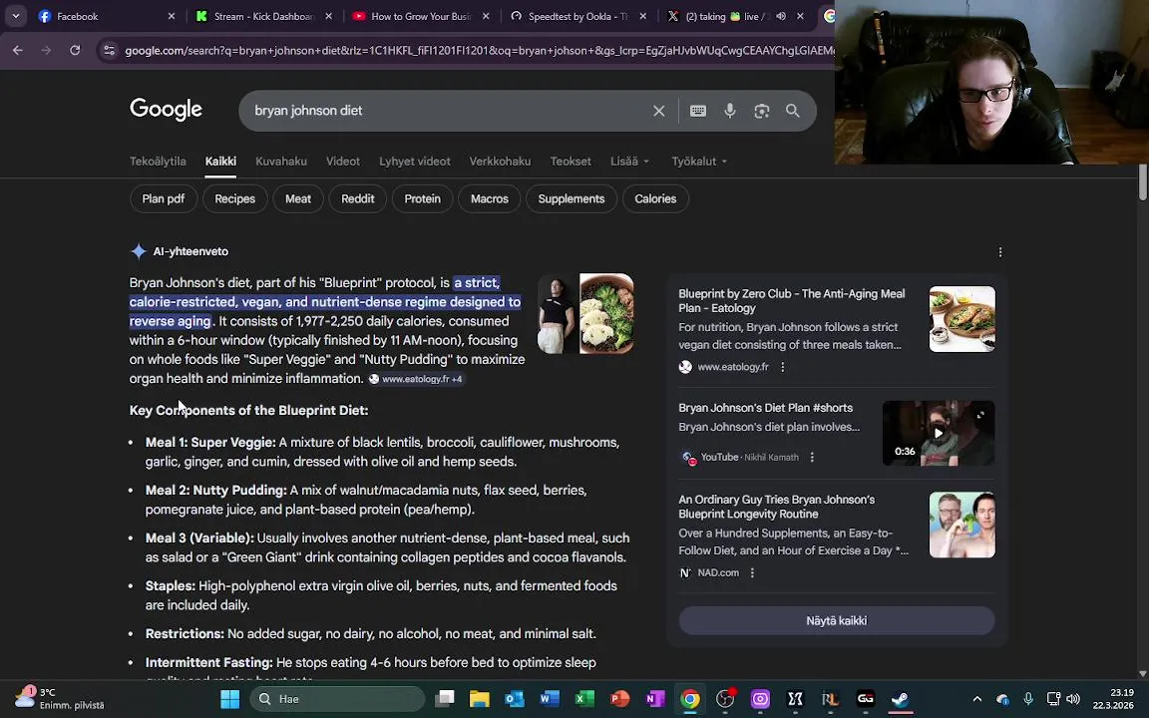
Task: Click in the address bar URL
Action: [479, 51]
